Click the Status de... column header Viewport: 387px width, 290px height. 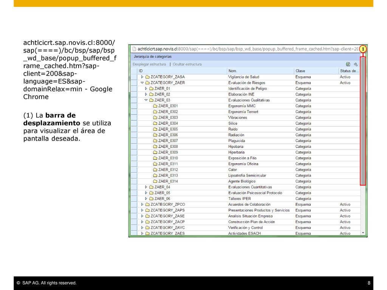tap(349, 71)
